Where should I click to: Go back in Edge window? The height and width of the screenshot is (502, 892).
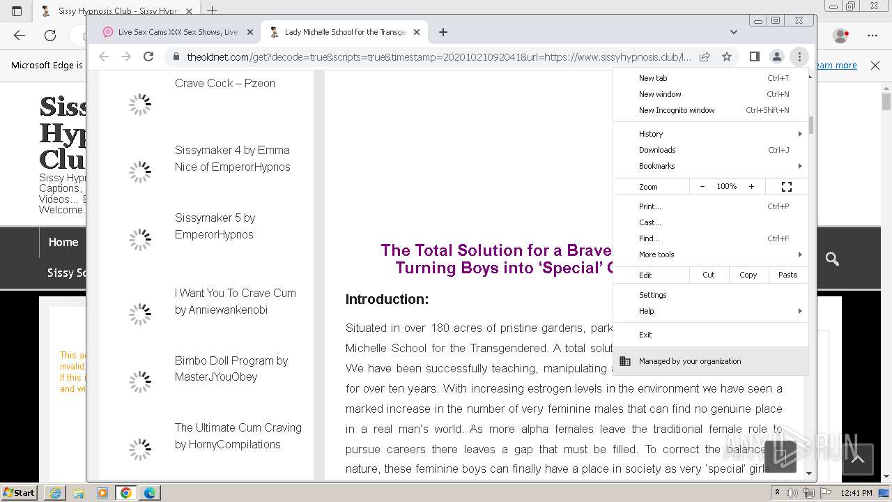pos(20,35)
